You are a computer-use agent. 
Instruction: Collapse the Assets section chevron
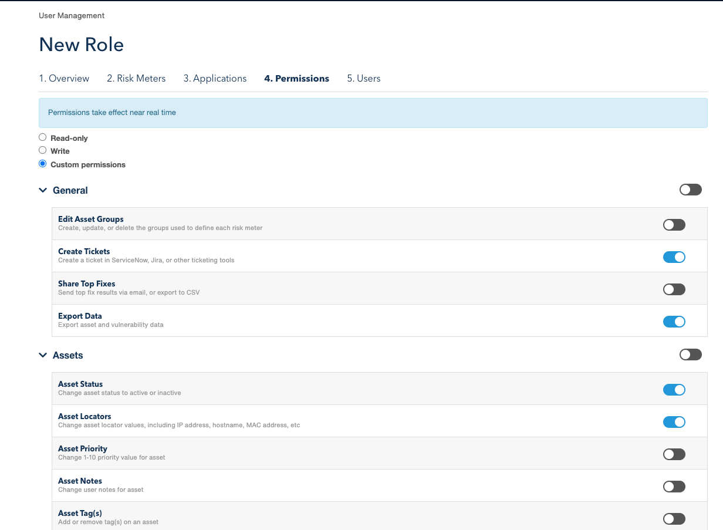[43, 355]
